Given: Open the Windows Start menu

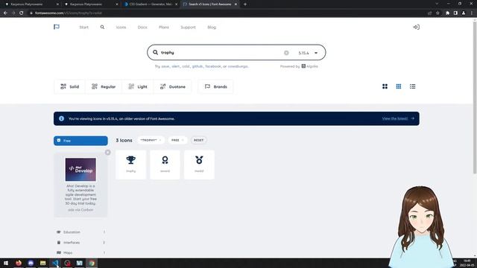Looking at the screenshot, I should tap(6, 263).
